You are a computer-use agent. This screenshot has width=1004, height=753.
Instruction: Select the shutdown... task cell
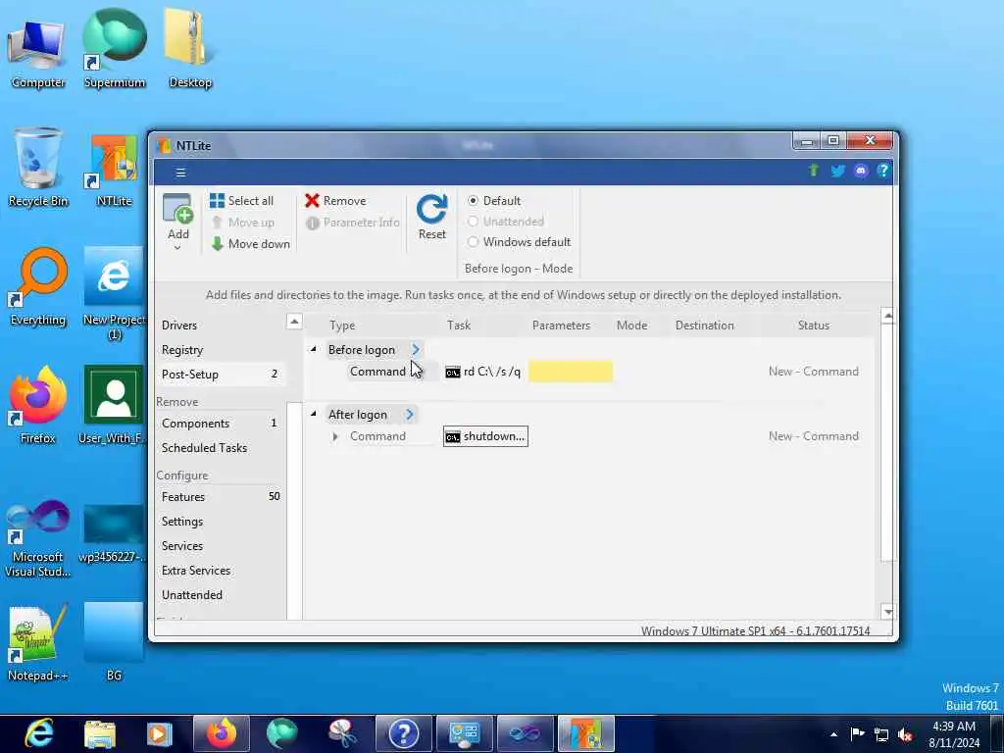pos(485,436)
